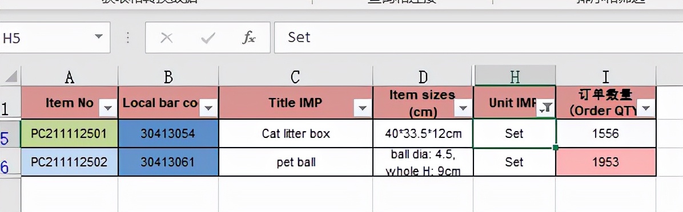
Task: Click the Insert Function fx icon
Action: click(x=249, y=38)
